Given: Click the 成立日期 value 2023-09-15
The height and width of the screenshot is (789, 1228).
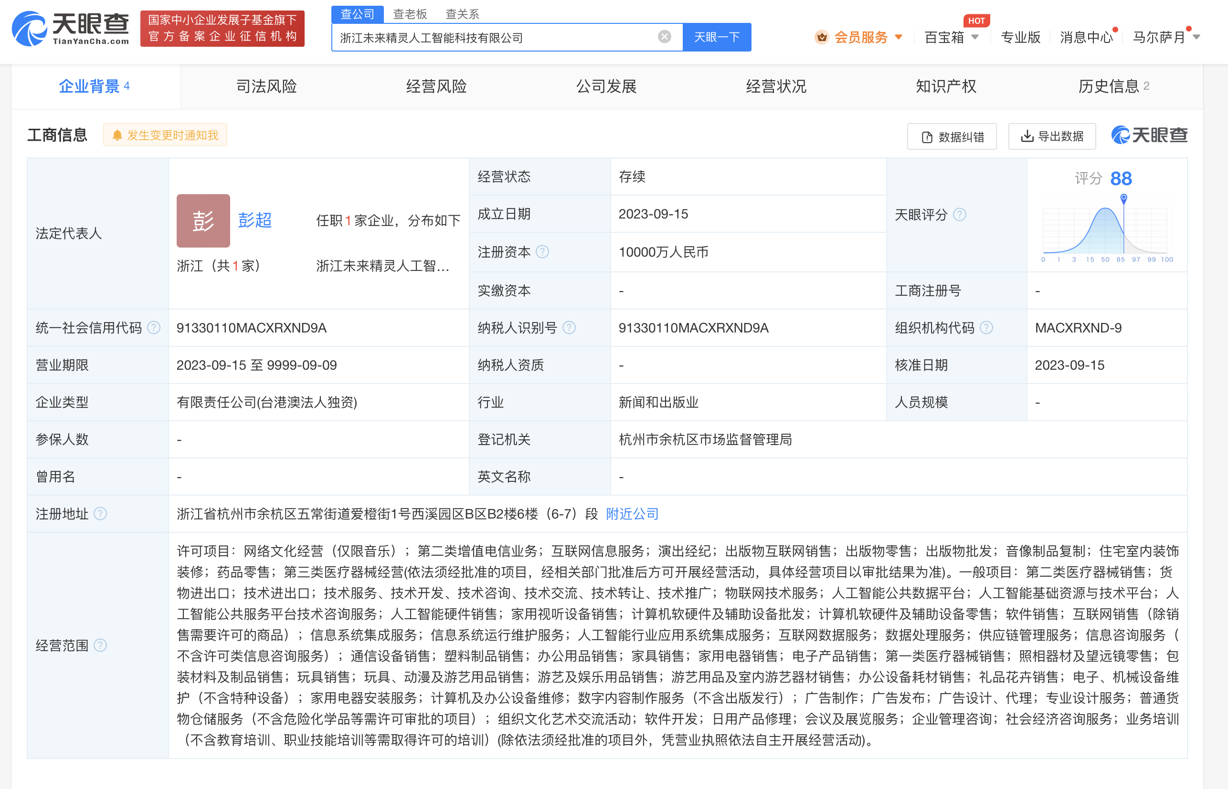Looking at the screenshot, I should (653, 214).
